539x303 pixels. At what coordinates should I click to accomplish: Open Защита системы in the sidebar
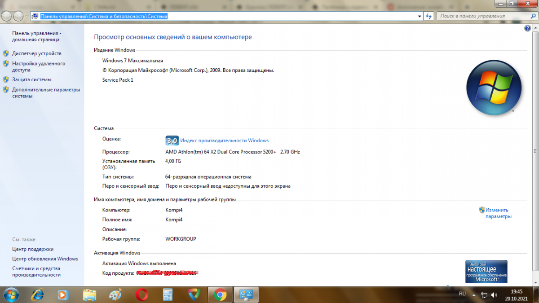[31, 79]
